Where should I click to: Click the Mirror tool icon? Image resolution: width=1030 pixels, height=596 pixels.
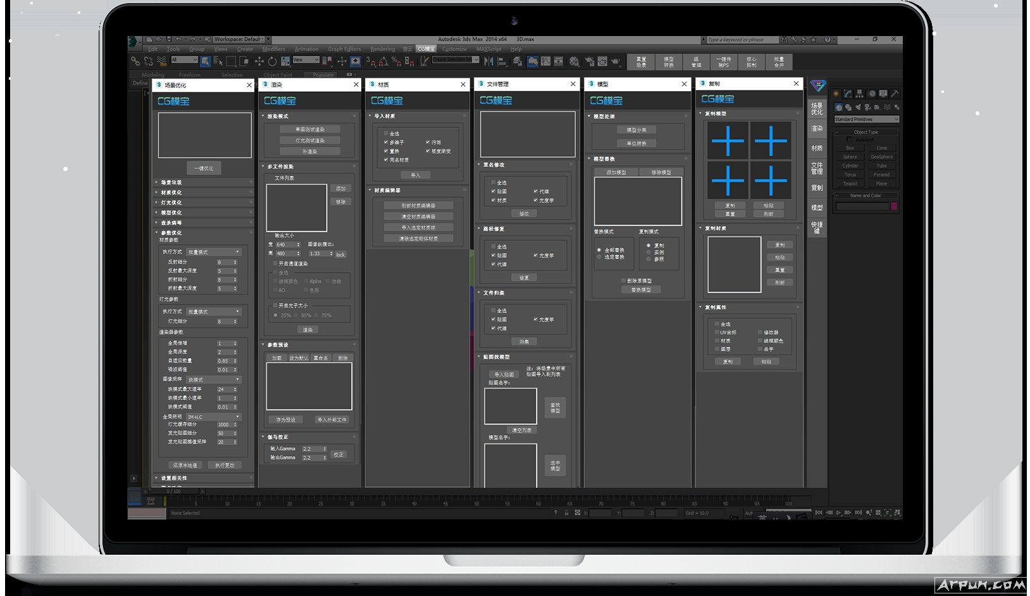coord(488,61)
